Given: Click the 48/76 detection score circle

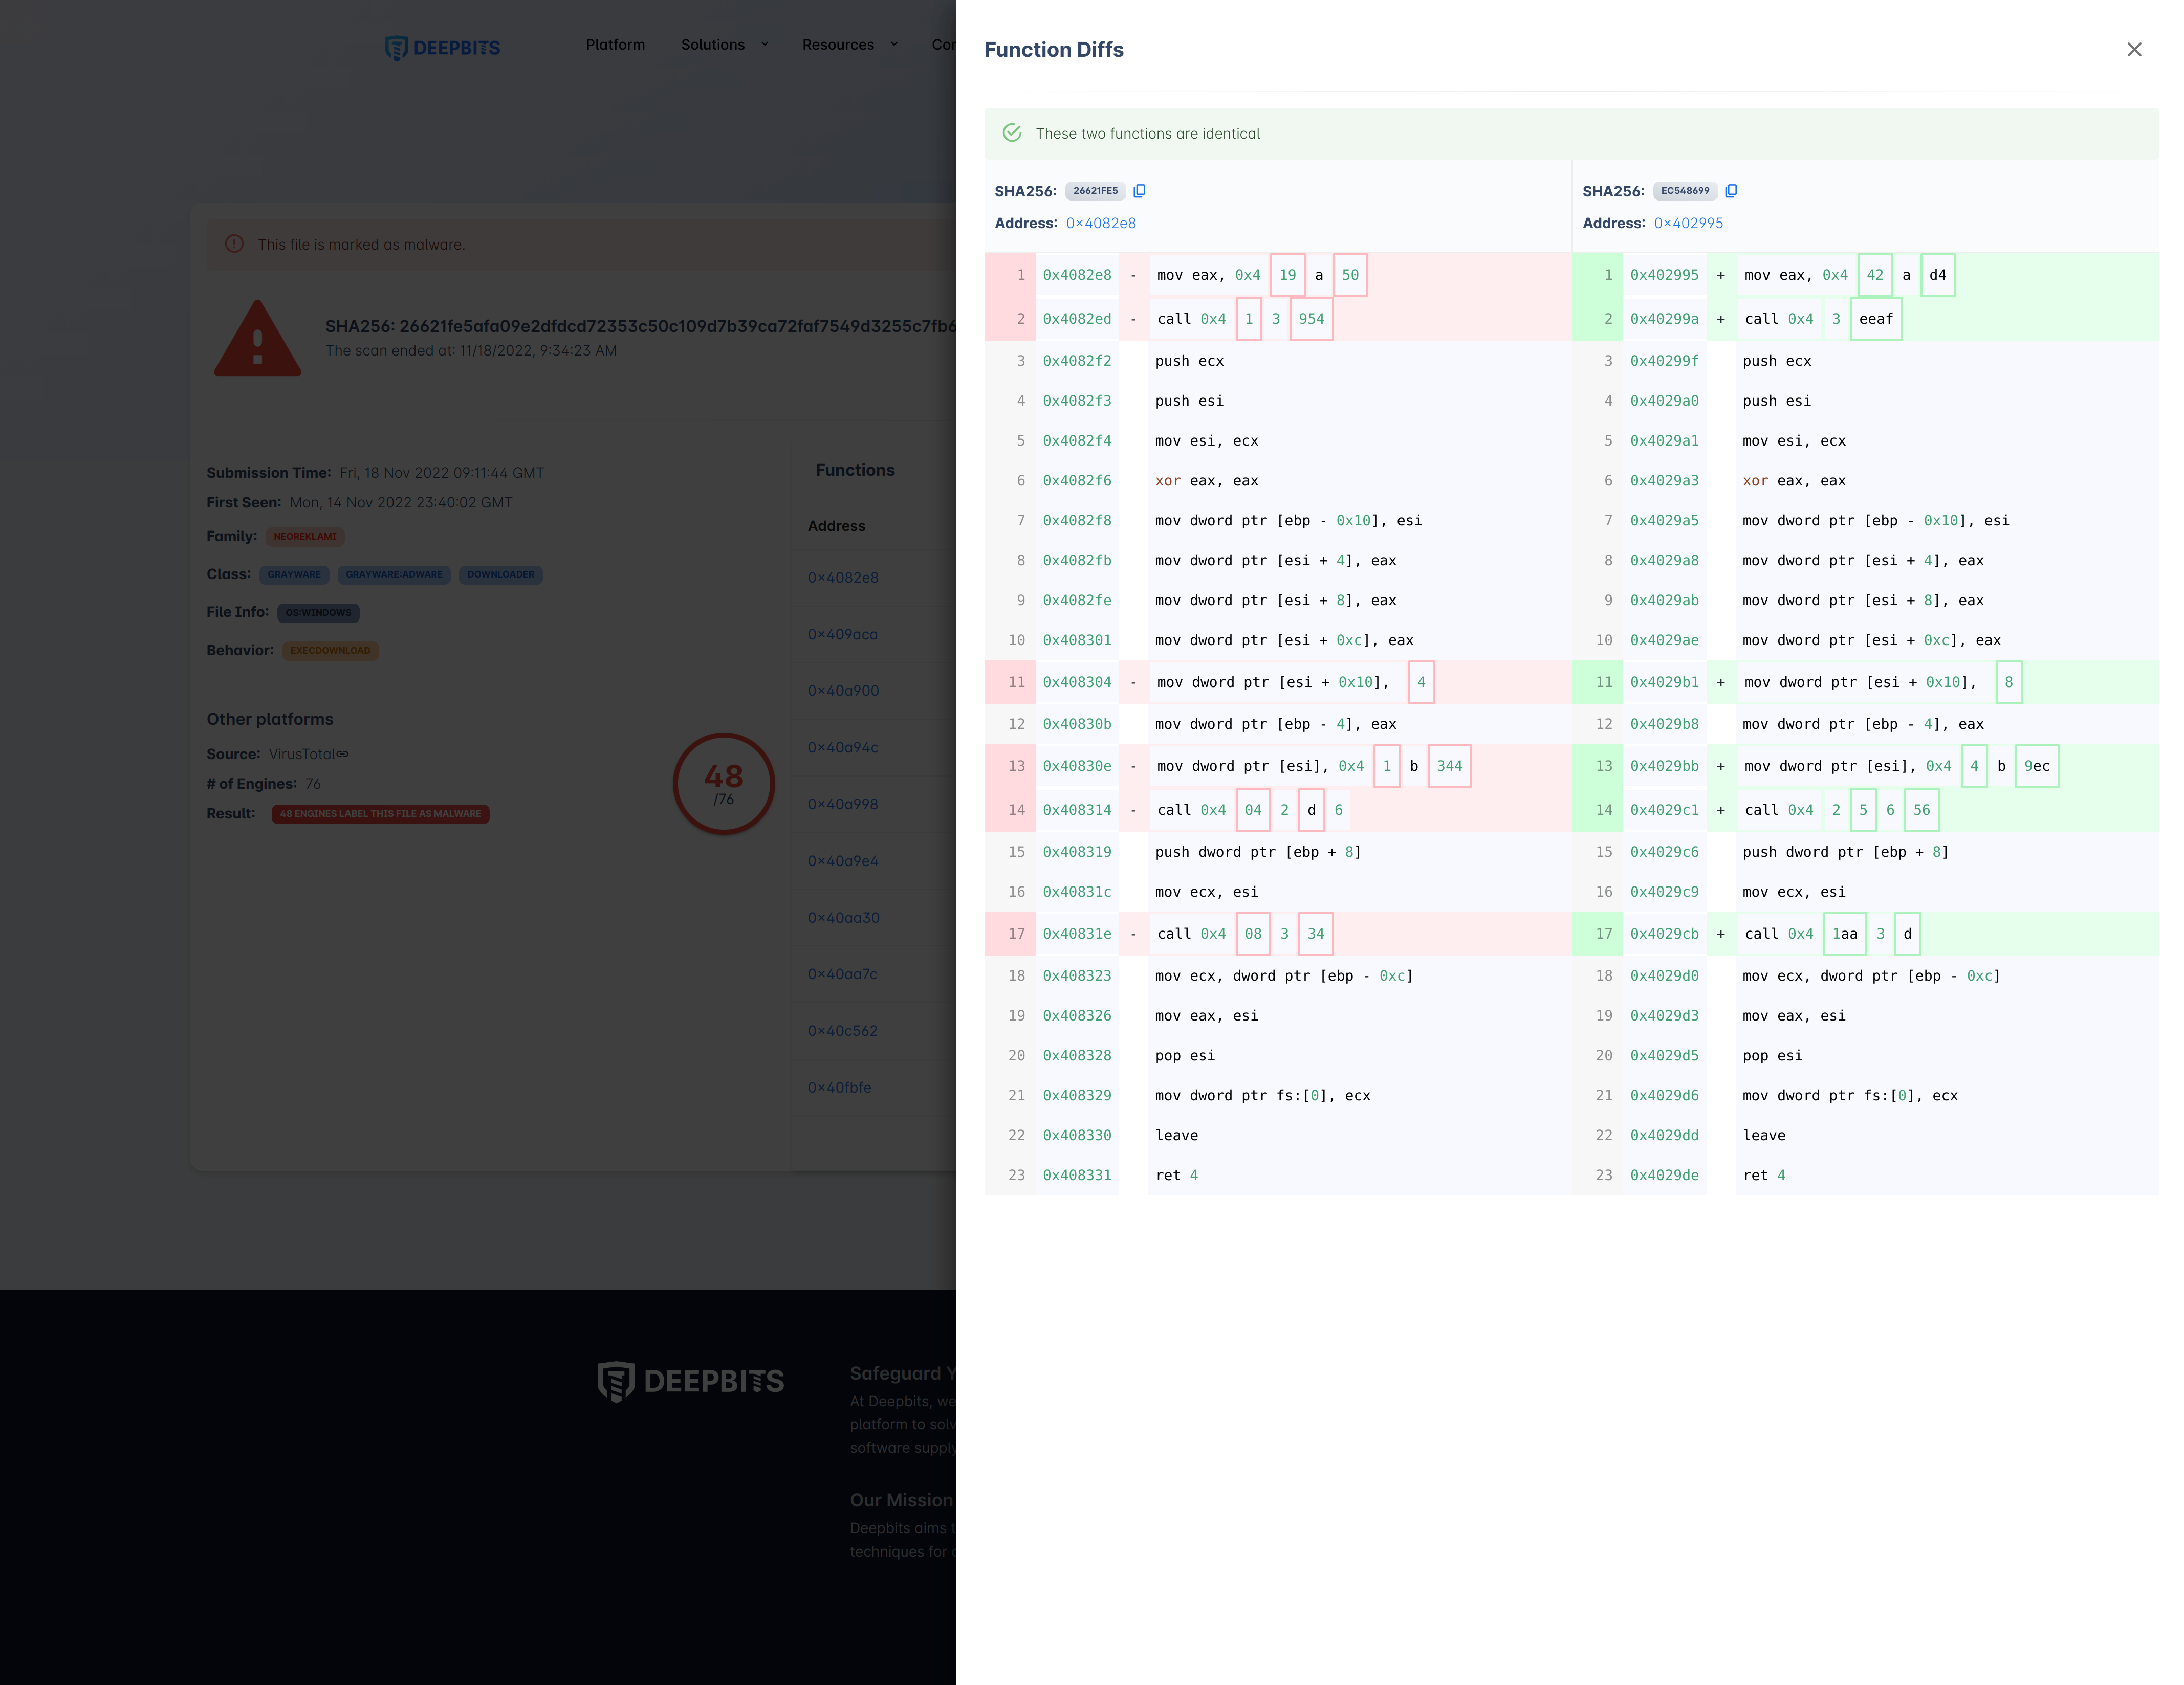Looking at the screenshot, I should tap(723, 784).
